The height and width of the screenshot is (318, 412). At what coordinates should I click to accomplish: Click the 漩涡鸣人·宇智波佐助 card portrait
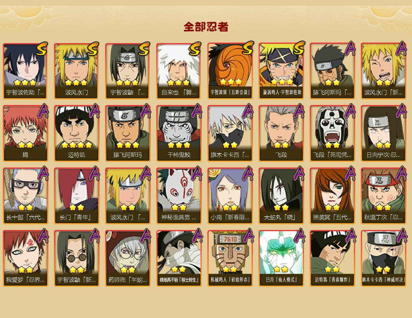coord(281,65)
